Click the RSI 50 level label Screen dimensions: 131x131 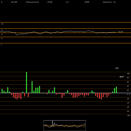[2, 34]
